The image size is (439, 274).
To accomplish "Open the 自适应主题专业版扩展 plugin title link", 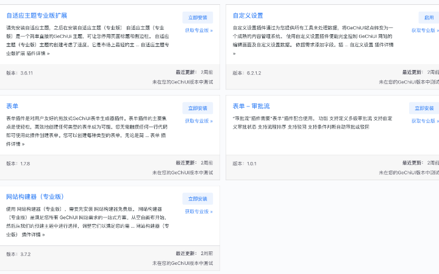I will tap(37, 16).
